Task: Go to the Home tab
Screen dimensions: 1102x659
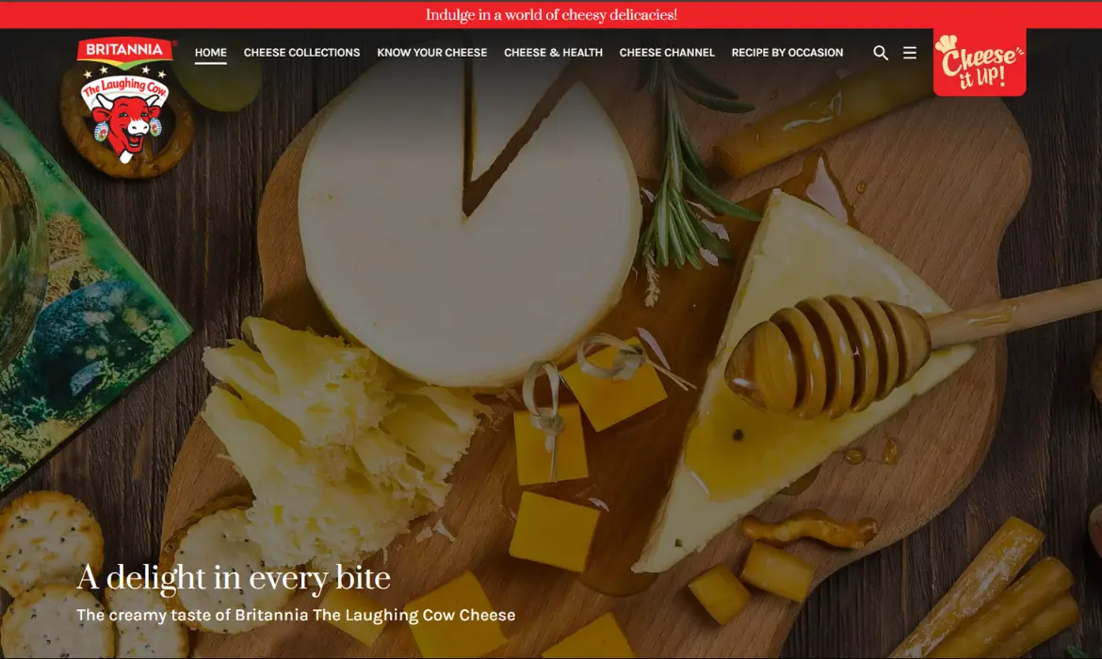Action: [x=211, y=53]
